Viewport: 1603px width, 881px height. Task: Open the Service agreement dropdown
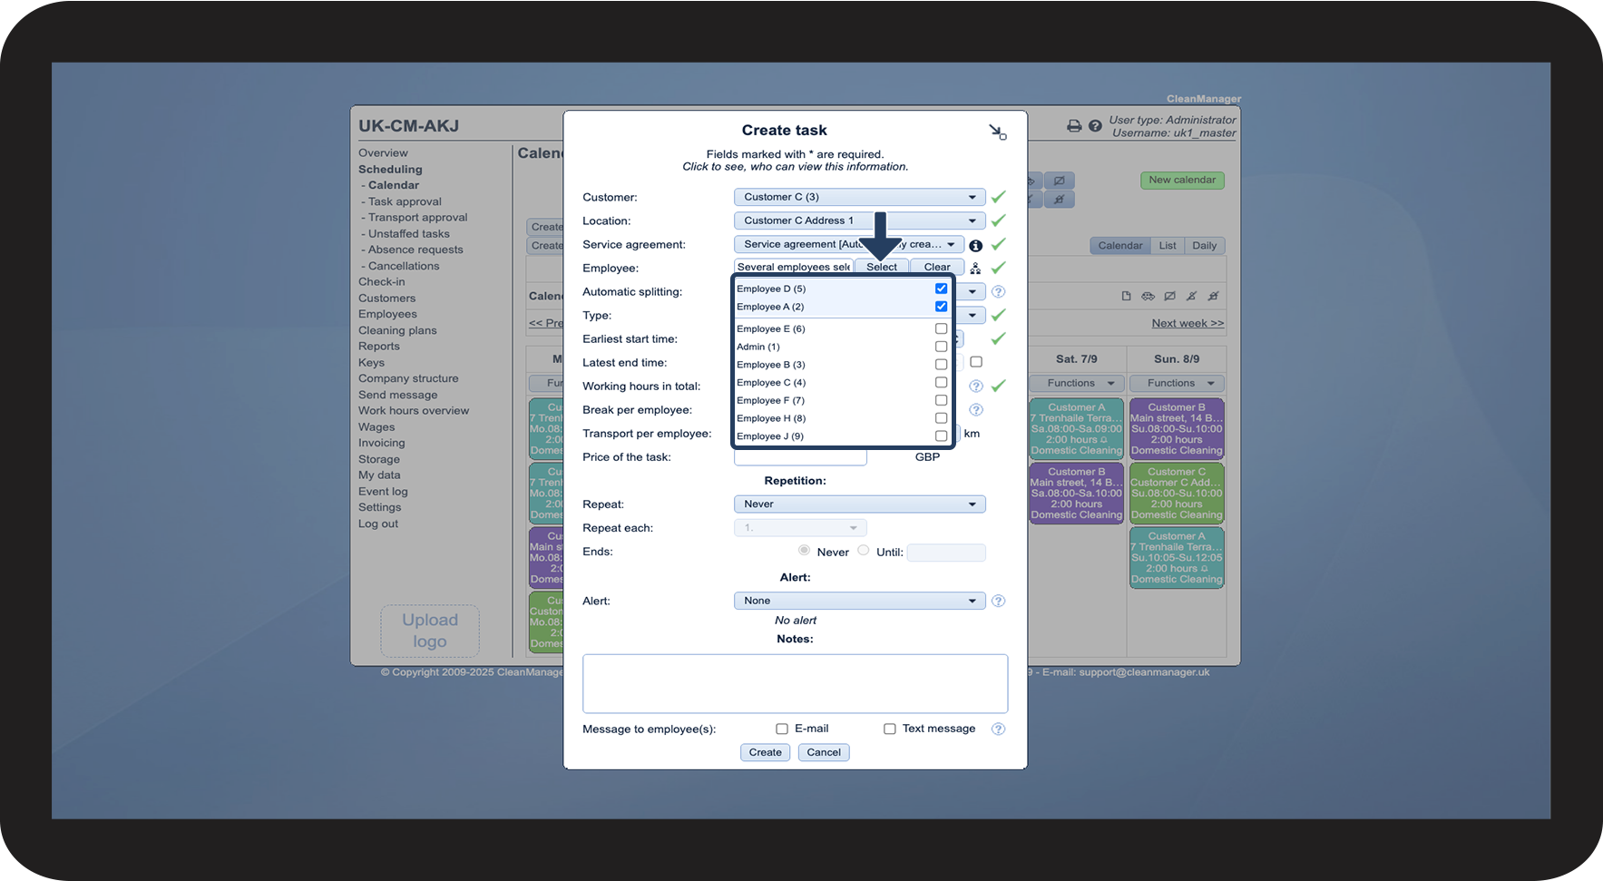point(848,244)
